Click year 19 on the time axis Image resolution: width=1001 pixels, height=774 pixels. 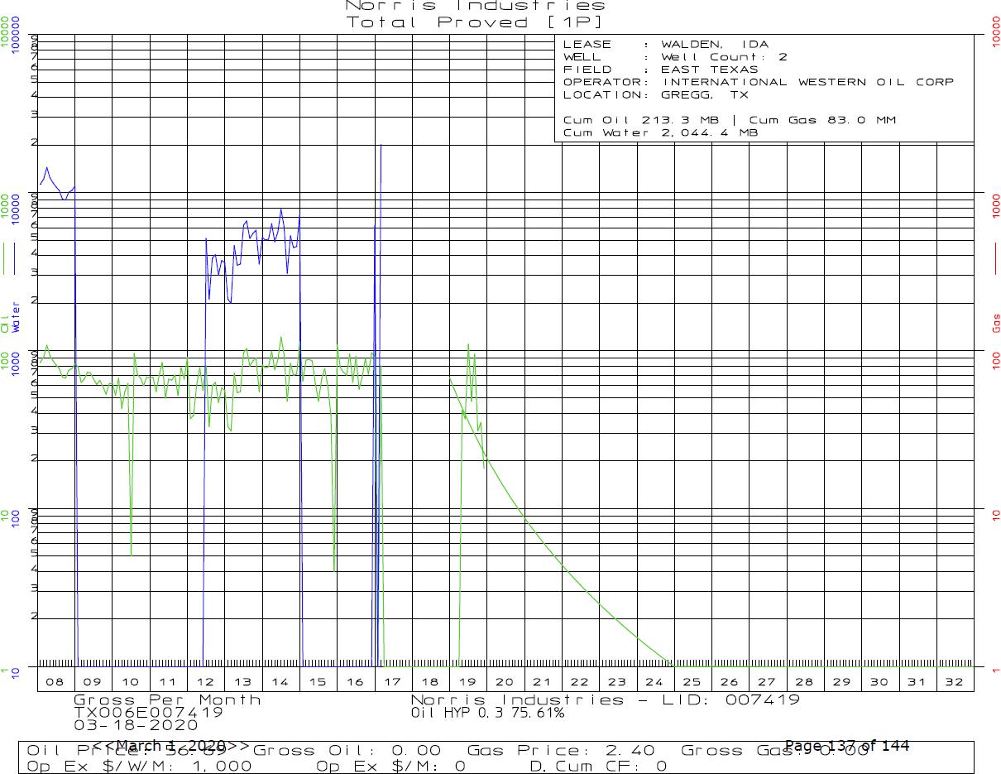click(467, 682)
